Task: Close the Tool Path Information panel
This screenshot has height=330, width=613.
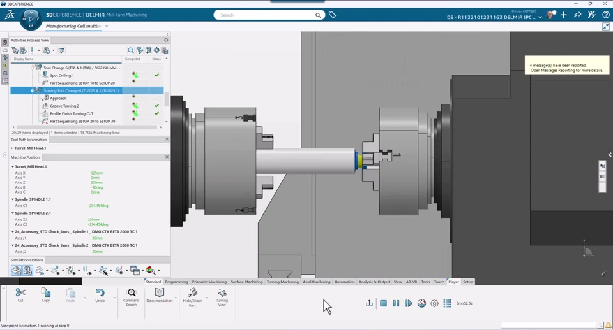Action: coord(167,139)
